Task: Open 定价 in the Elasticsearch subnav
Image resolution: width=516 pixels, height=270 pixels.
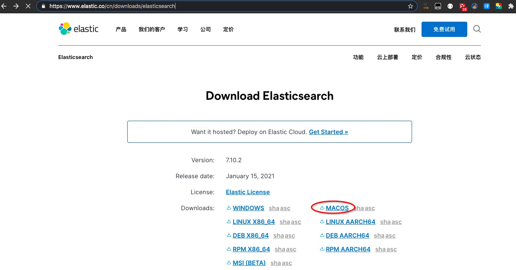Action: [417, 57]
